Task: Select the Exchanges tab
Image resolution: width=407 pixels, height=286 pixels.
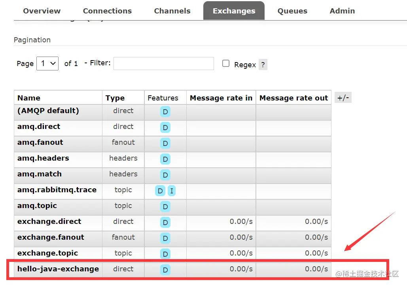Action: click(x=234, y=11)
